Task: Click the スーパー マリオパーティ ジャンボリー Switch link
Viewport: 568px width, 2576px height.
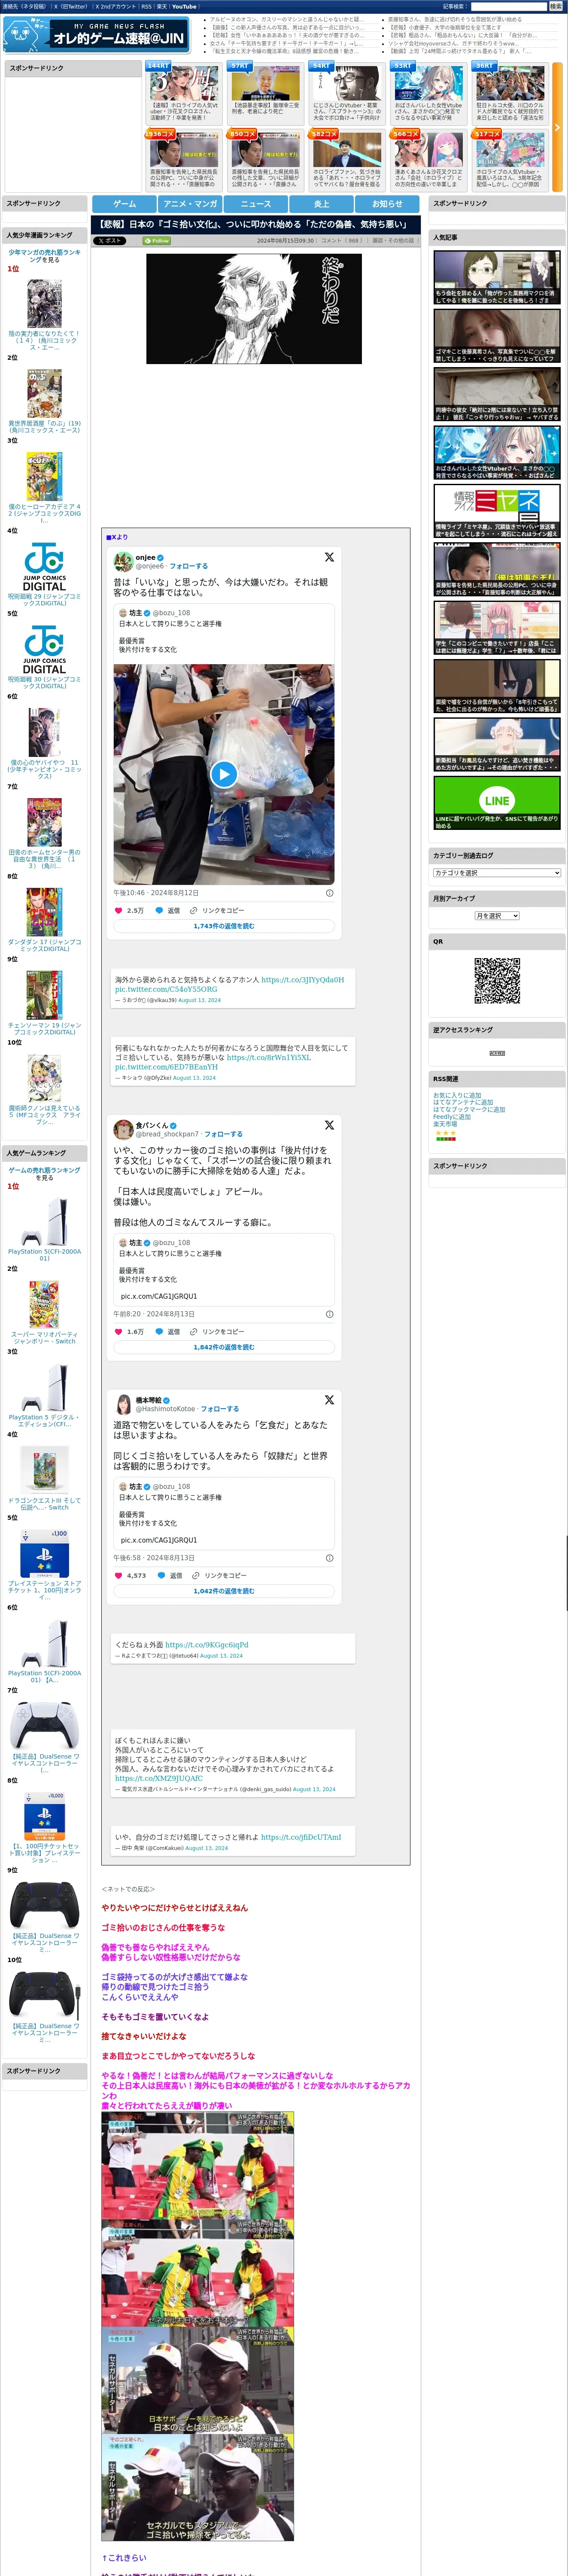Action: (44, 1338)
